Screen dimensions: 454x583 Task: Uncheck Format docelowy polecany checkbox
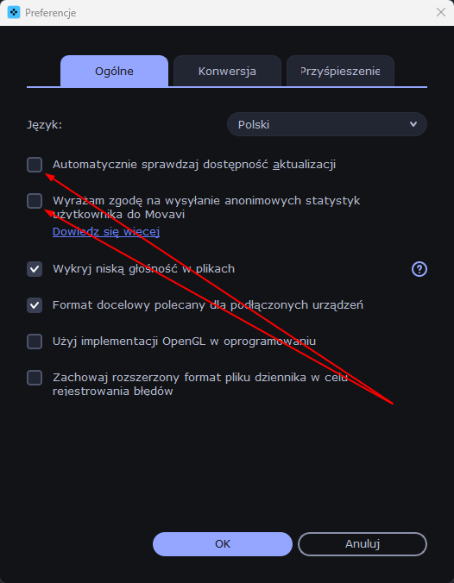pyautogui.click(x=35, y=305)
